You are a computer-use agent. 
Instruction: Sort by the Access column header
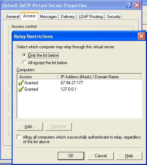[x=38, y=77]
